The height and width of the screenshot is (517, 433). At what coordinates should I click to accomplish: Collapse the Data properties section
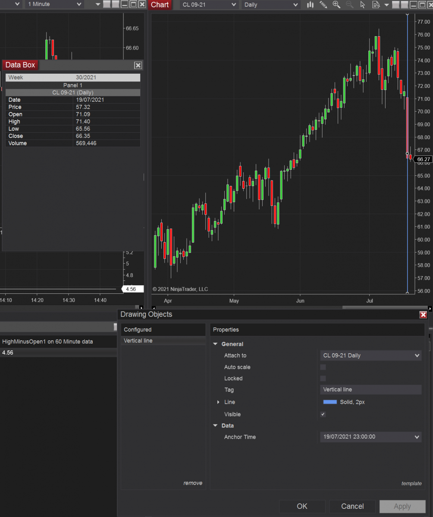(216, 426)
